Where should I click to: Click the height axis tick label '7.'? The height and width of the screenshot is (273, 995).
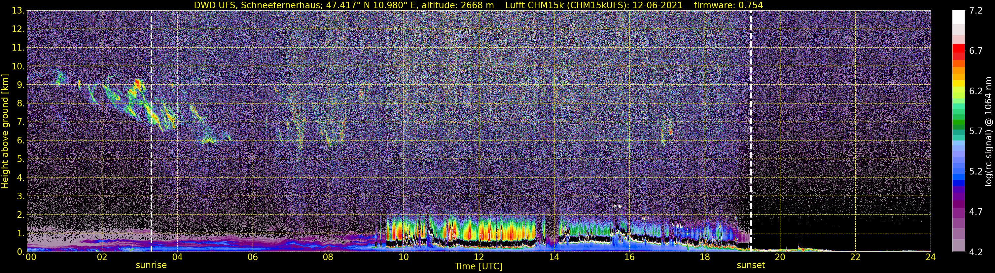tap(21, 122)
